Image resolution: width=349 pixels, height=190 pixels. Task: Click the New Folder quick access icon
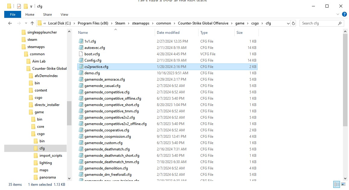(26, 6)
